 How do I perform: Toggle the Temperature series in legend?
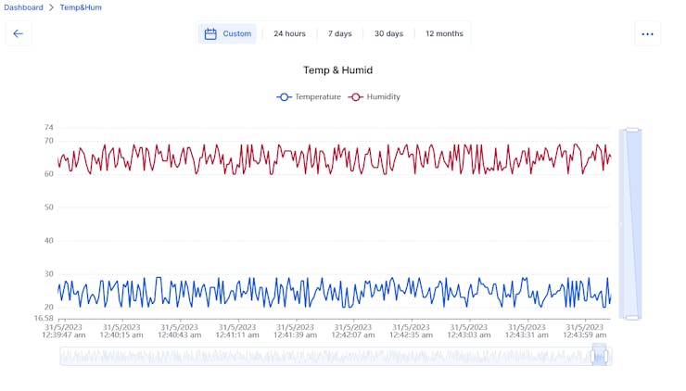(x=309, y=96)
